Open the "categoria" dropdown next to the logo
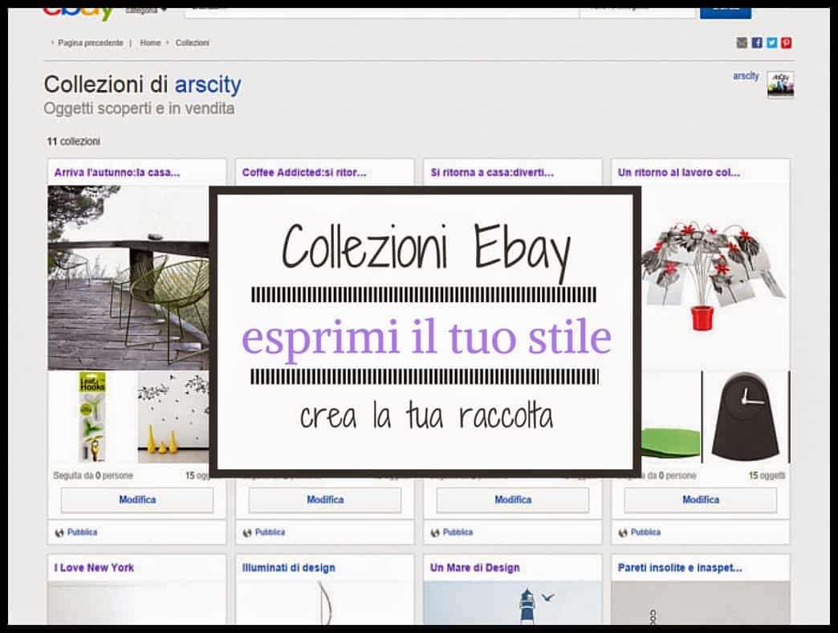The image size is (838, 633). [145, 11]
